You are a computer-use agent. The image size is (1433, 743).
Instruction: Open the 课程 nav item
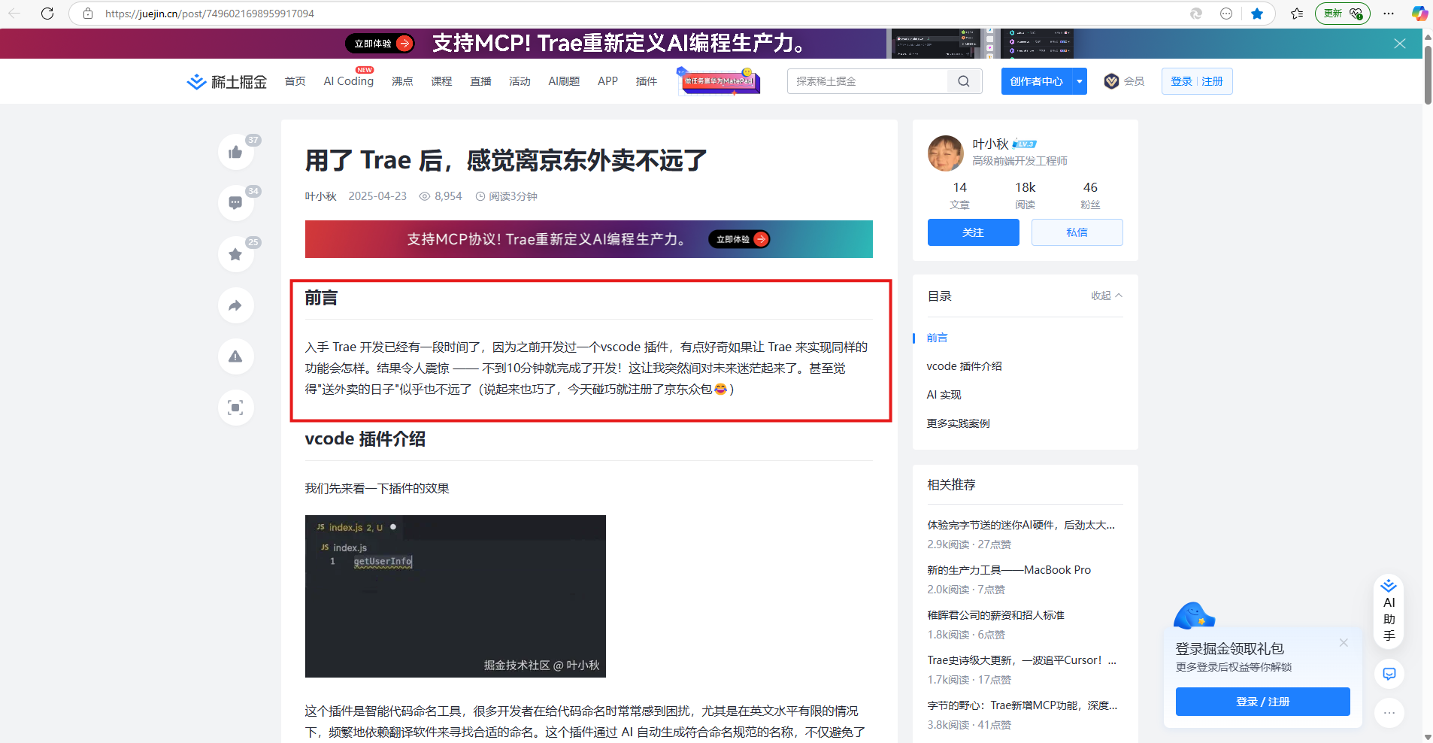tap(441, 81)
